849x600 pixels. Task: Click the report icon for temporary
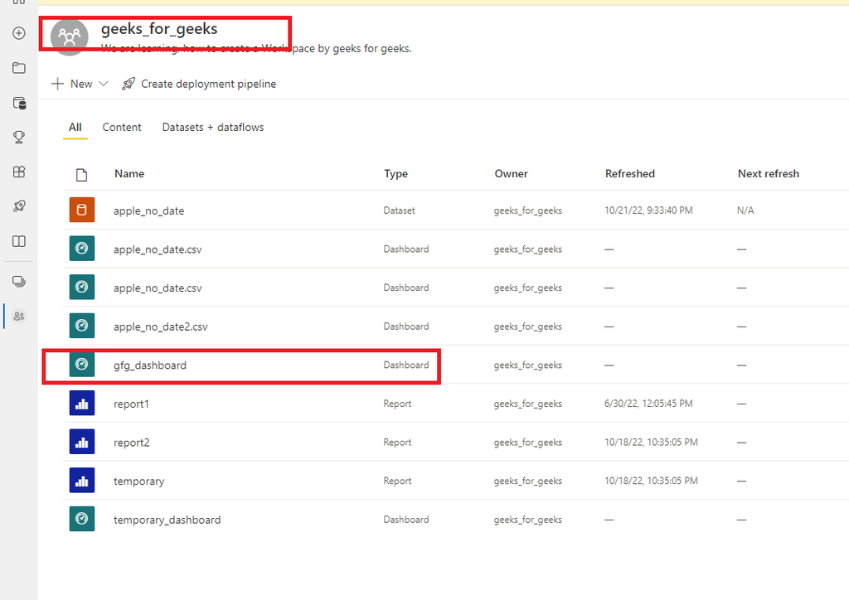coord(82,481)
